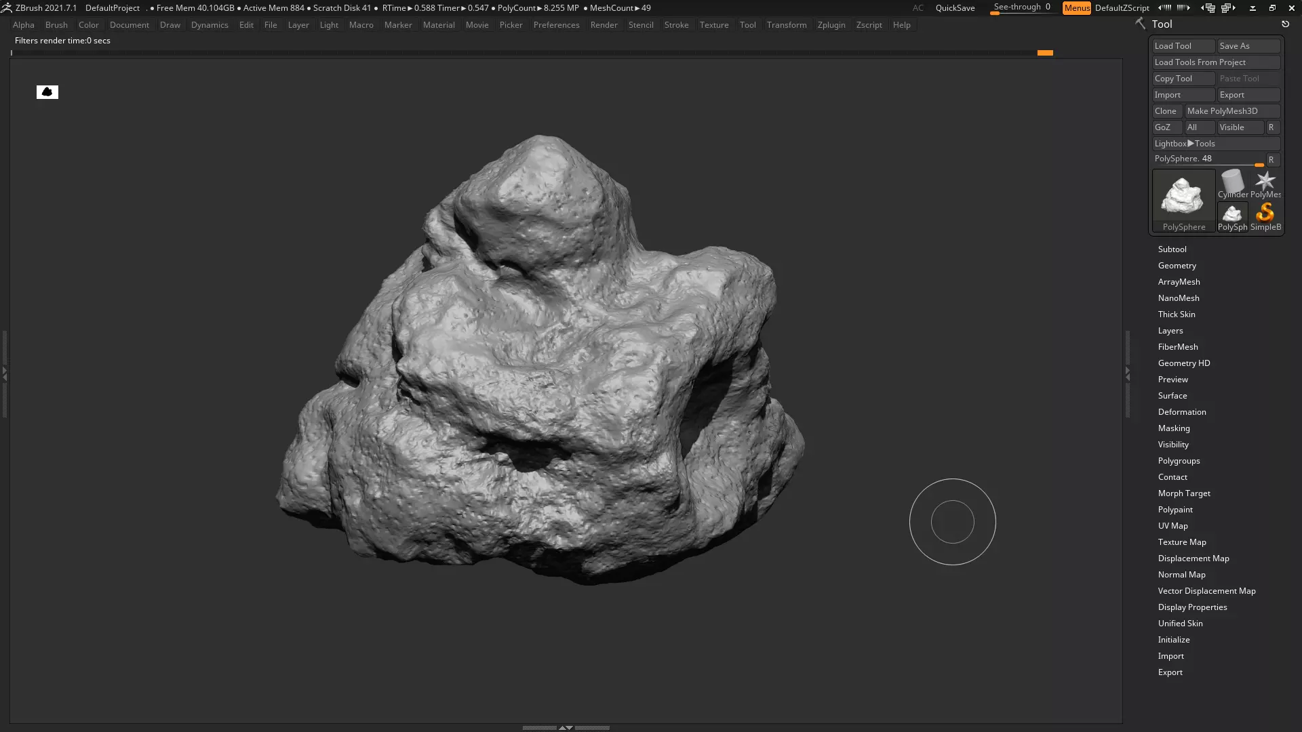Viewport: 1302px width, 732px height.
Task: Select the PolyMesh star tool icon
Action: coord(1265,183)
